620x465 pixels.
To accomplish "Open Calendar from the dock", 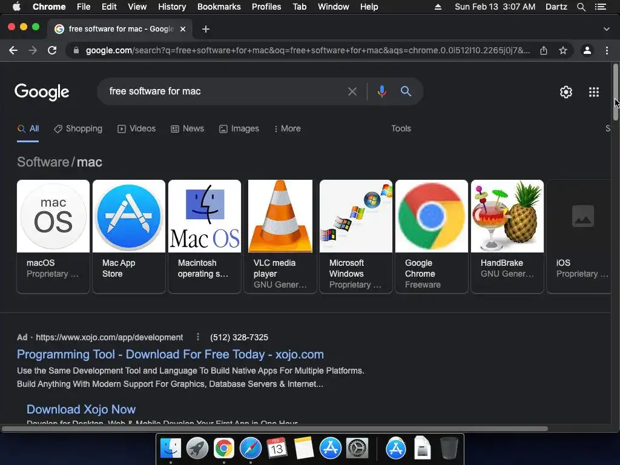I will click(x=277, y=449).
